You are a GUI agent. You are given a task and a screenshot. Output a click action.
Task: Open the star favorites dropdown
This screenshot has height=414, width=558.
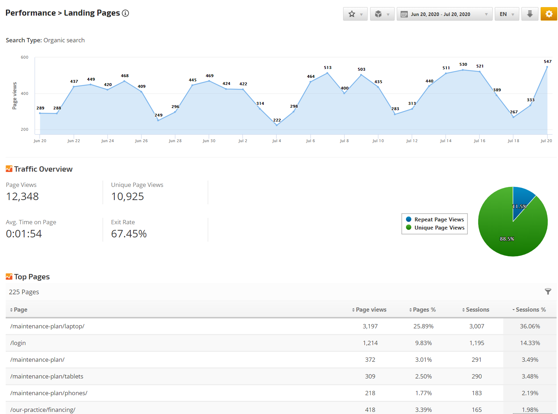355,14
